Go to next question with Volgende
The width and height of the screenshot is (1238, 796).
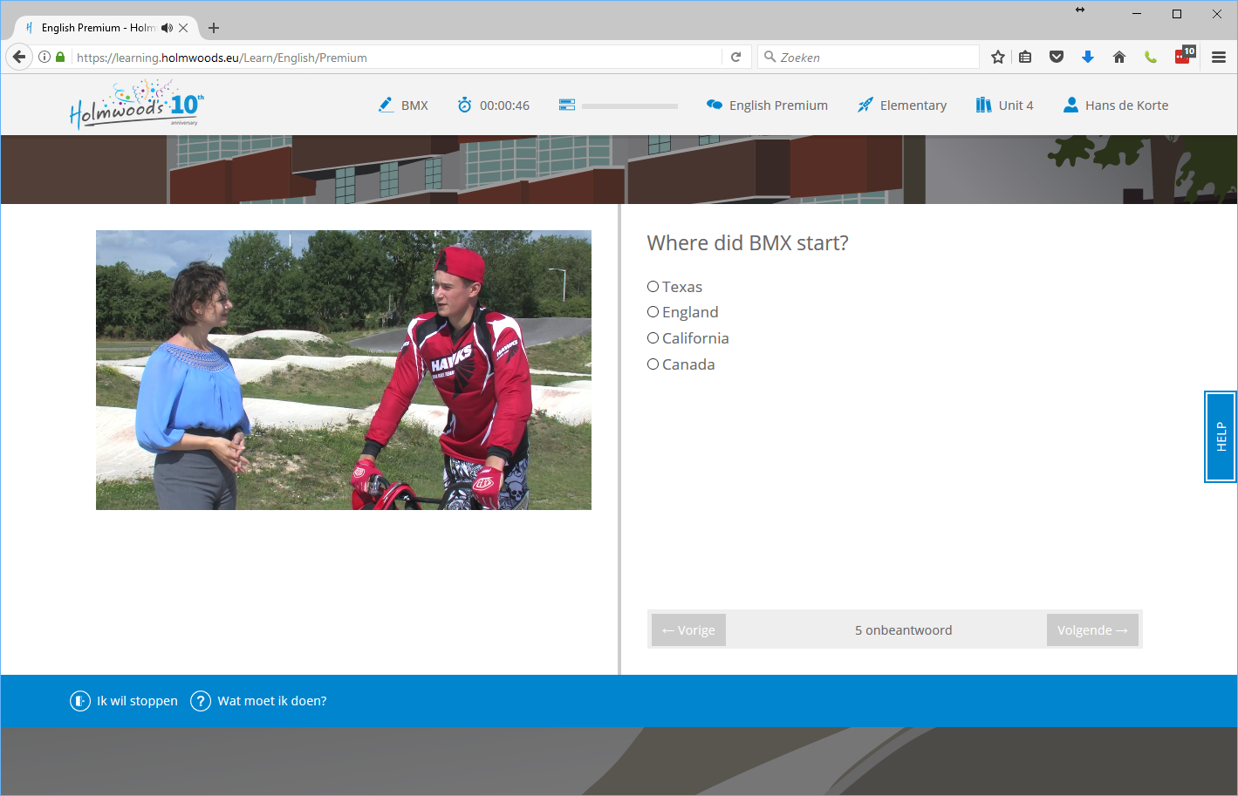(1092, 630)
